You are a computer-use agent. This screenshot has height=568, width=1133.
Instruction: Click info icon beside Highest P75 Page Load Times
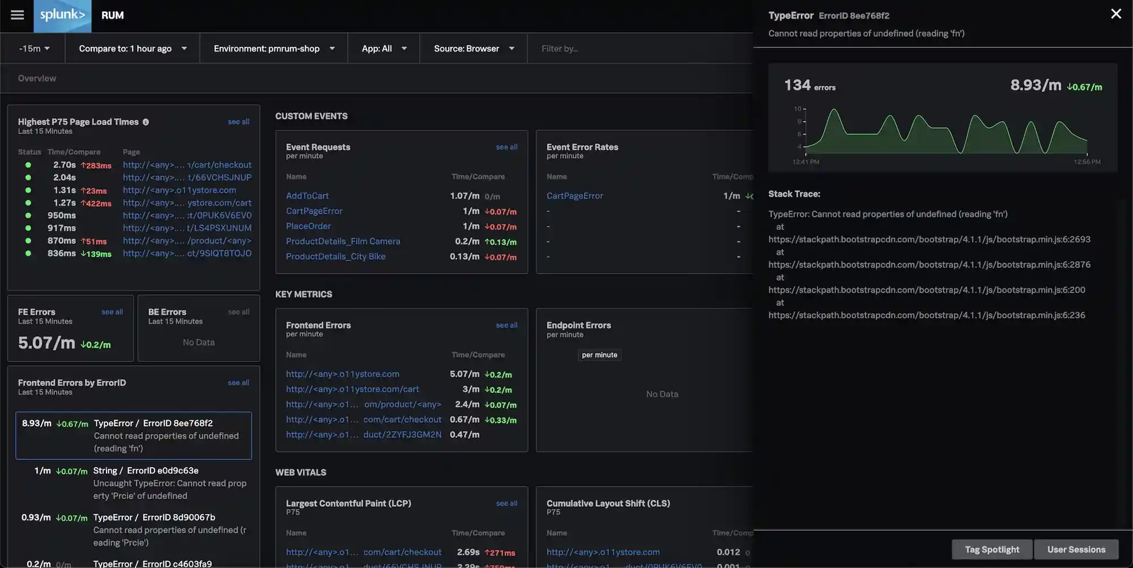[146, 122]
